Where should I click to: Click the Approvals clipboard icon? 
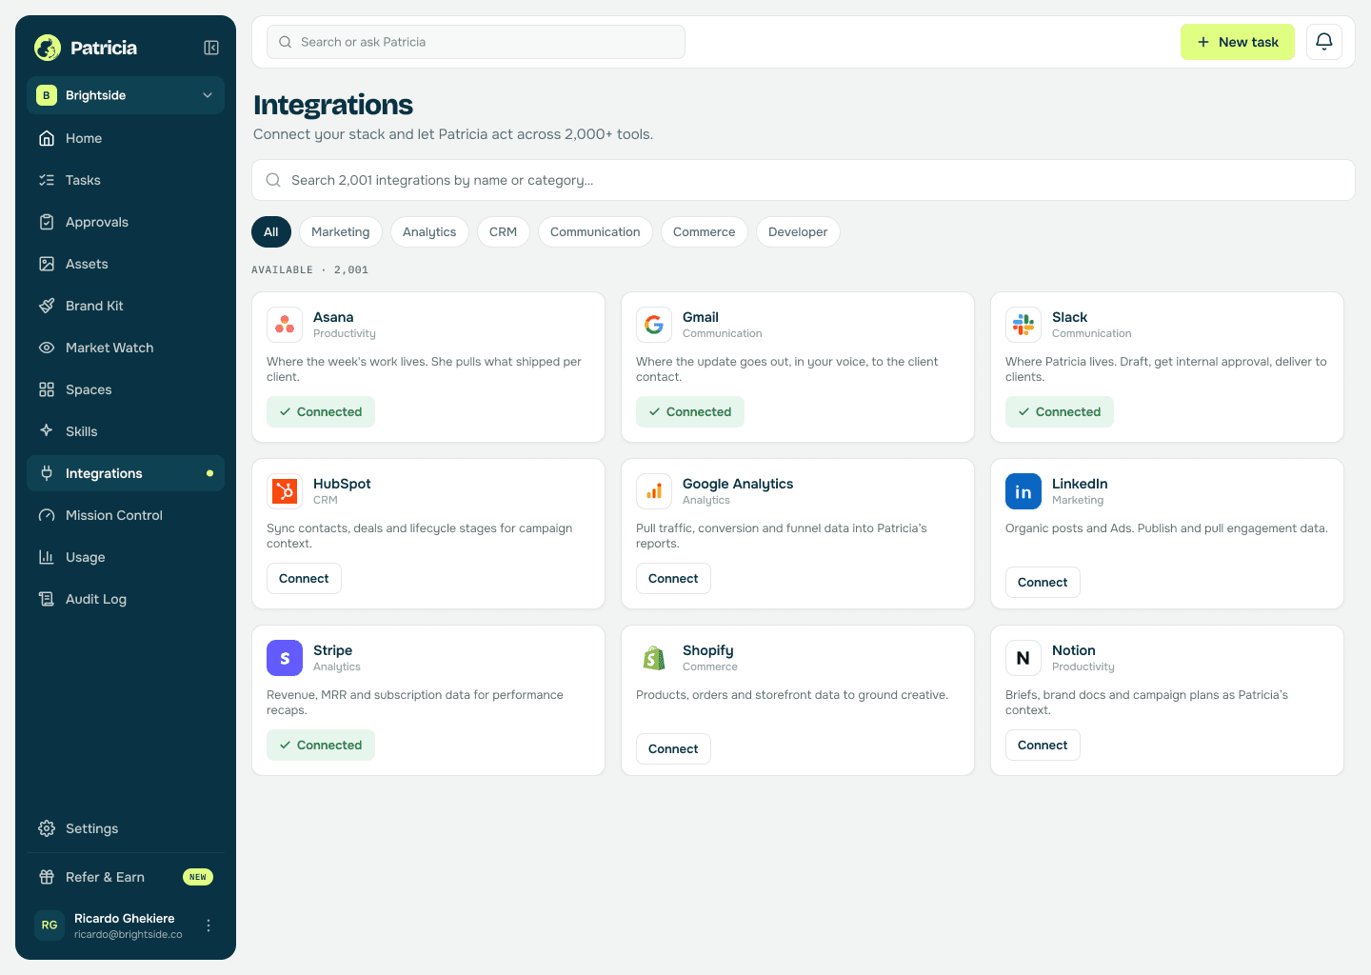click(47, 222)
